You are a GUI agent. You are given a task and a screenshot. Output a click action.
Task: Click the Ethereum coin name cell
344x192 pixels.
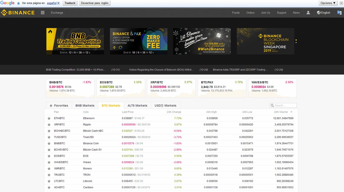click(x=89, y=118)
